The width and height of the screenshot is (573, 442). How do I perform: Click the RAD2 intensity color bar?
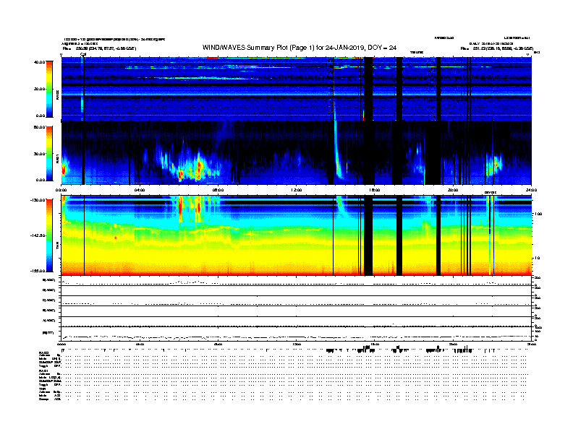coord(49,89)
